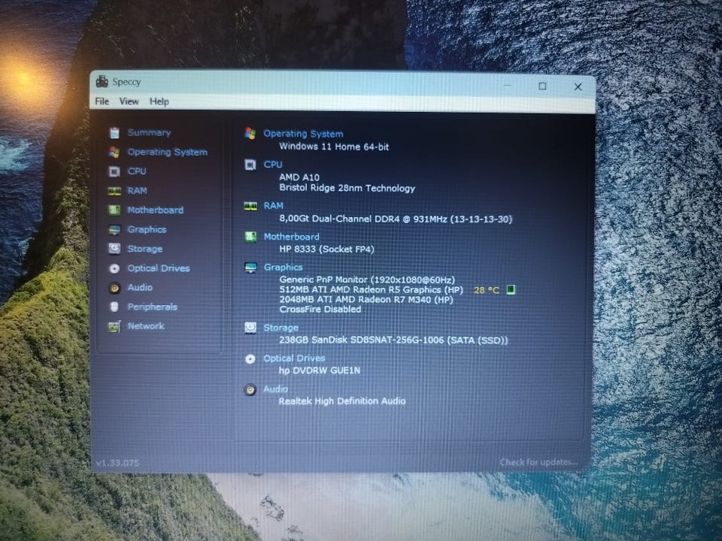Image resolution: width=722 pixels, height=541 pixels.
Task: Click the text 'AMD A10'
Action: pos(299,177)
